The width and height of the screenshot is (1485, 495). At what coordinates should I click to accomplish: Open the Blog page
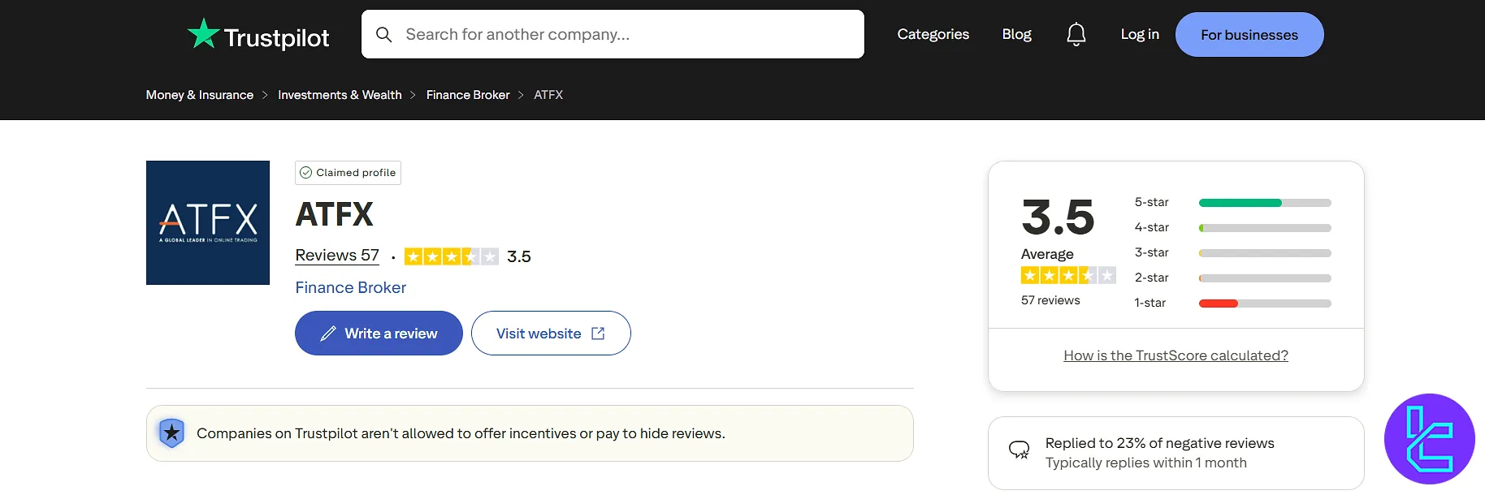1017,34
